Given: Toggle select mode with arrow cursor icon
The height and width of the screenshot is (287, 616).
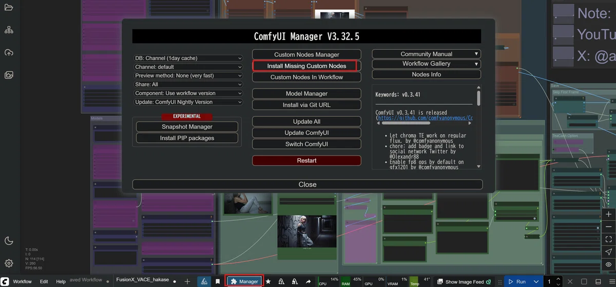Looking at the screenshot, I should point(608,252).
